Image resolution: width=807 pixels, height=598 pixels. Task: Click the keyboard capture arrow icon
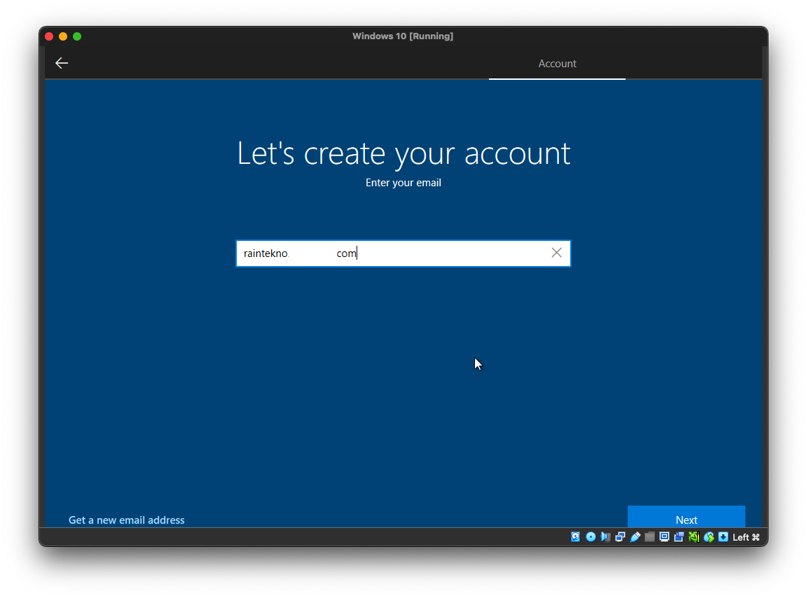click(723, 537)
